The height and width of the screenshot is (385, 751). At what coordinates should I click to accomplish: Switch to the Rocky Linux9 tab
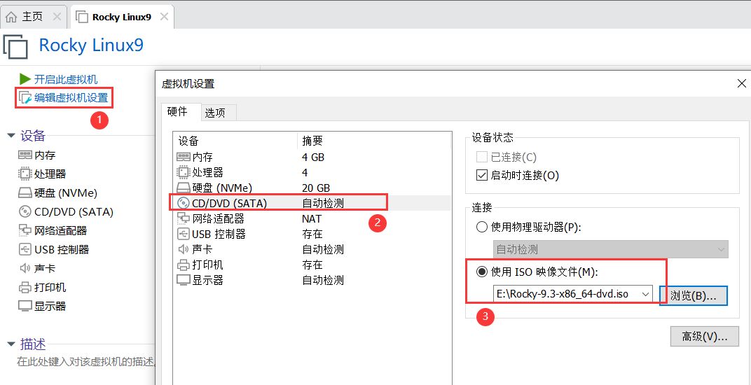tap(122, 17)
